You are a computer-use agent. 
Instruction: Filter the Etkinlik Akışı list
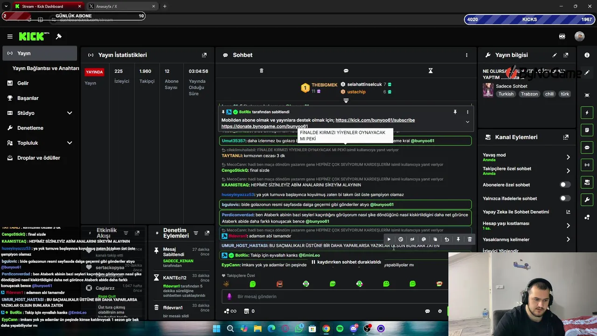(125, 233)
